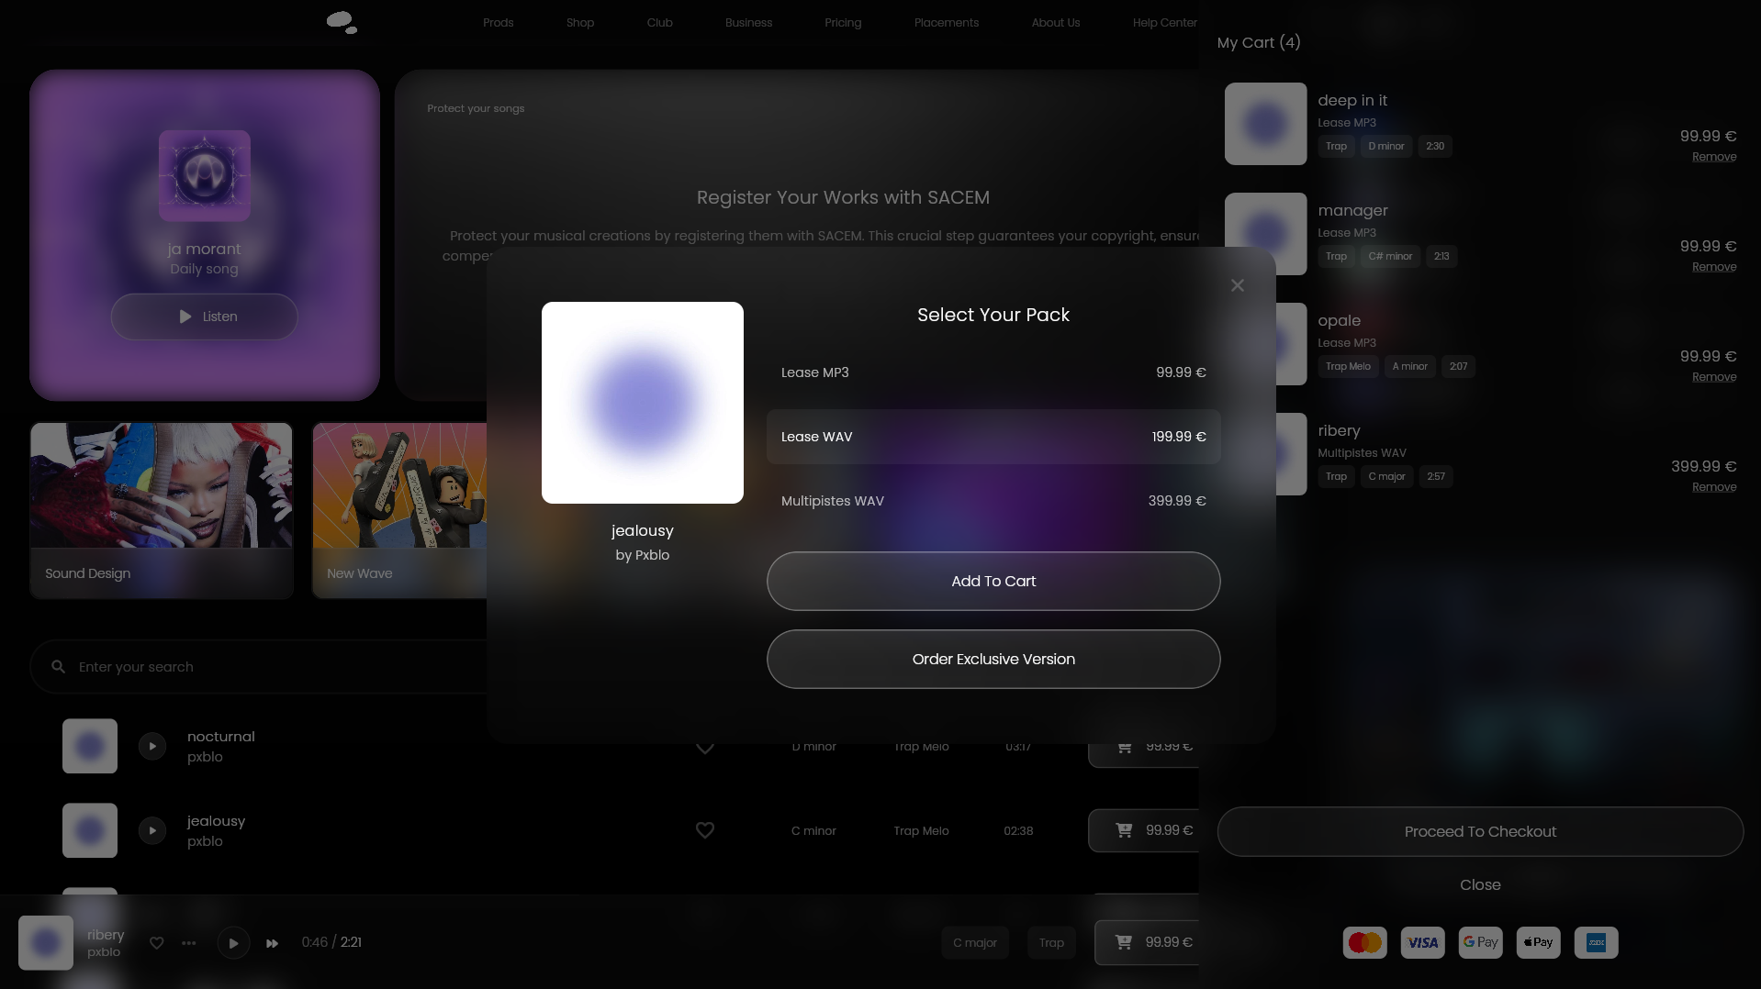Select Multipistes WAV pack option
Image resolution: width=1761 pixels, height=989 pixels.
pyautogui.click(x=993, y=501)
